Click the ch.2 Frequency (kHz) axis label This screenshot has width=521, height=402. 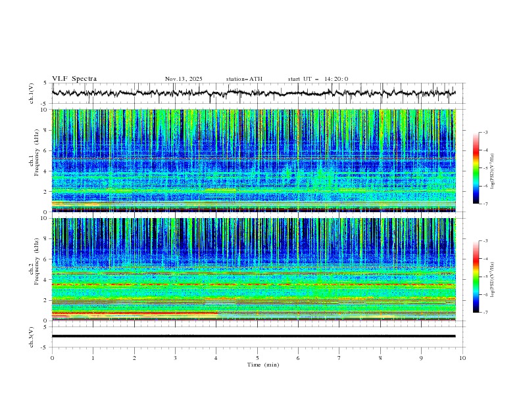(34, 261)
